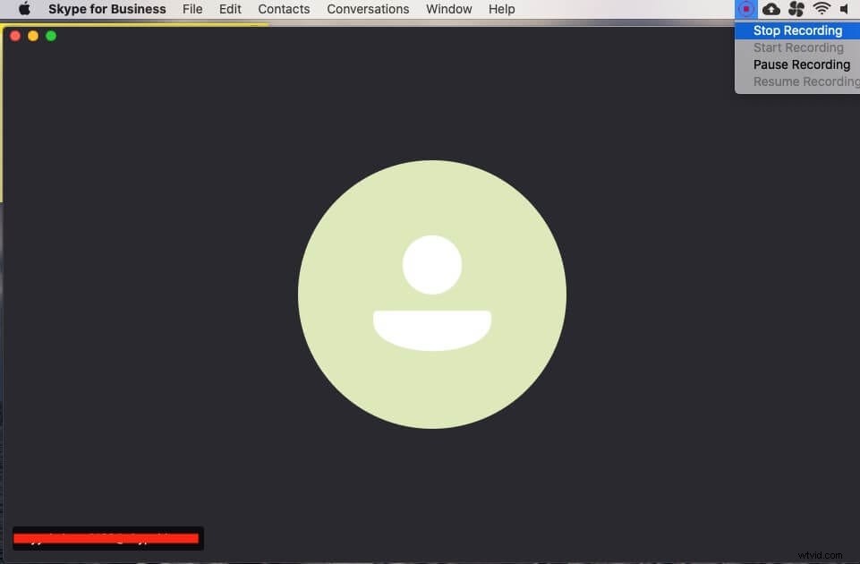The height and width of the screenshot is (564, 860).
Task: Open the Skype for Business application menu
Action: 106,9
